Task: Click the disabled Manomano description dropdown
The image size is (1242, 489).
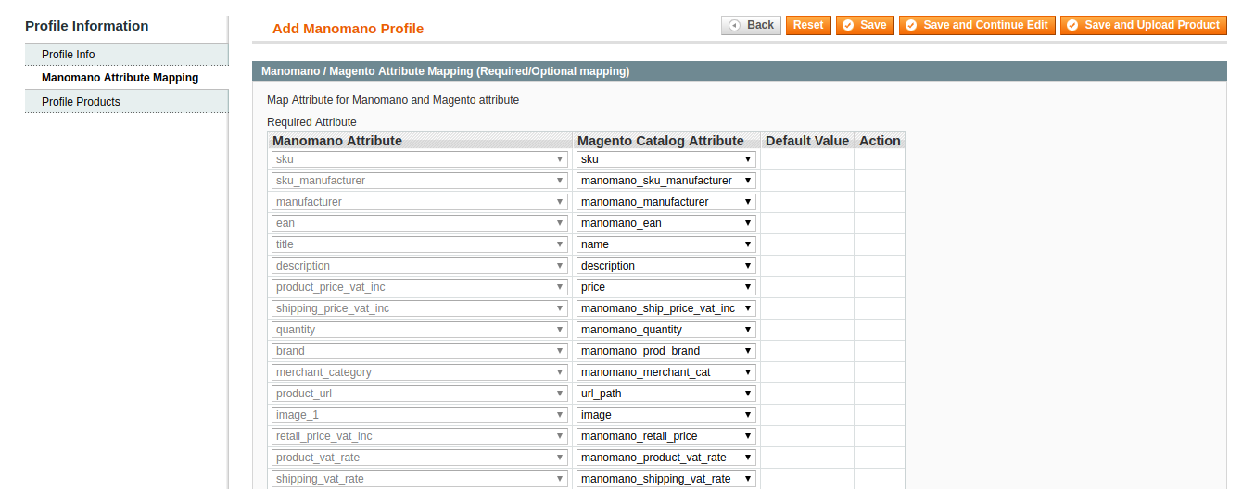Action: pyautogui.click(x=420, y=266)
